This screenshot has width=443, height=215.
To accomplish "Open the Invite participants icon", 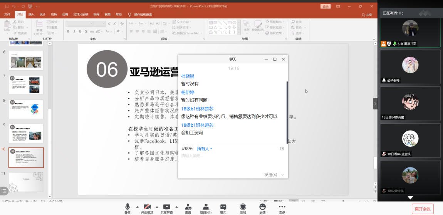I will click(x=188, y=207).
